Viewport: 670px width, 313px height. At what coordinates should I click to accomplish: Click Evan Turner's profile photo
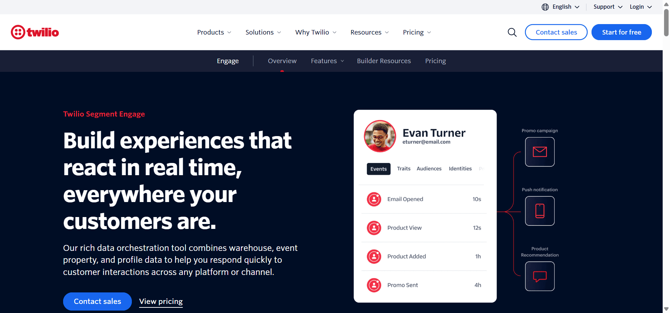click(380, 136)
